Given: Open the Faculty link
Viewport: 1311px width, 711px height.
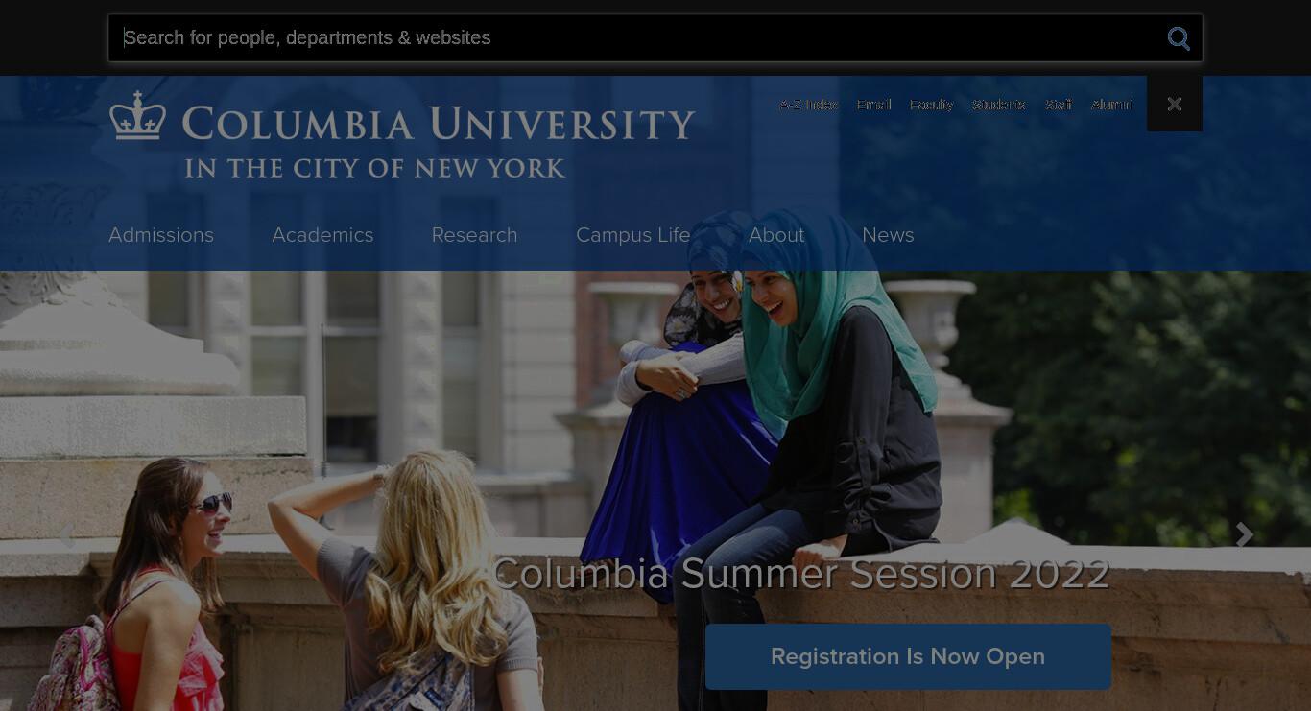Looking at the screenshot, I should click(x=931, y=105).
